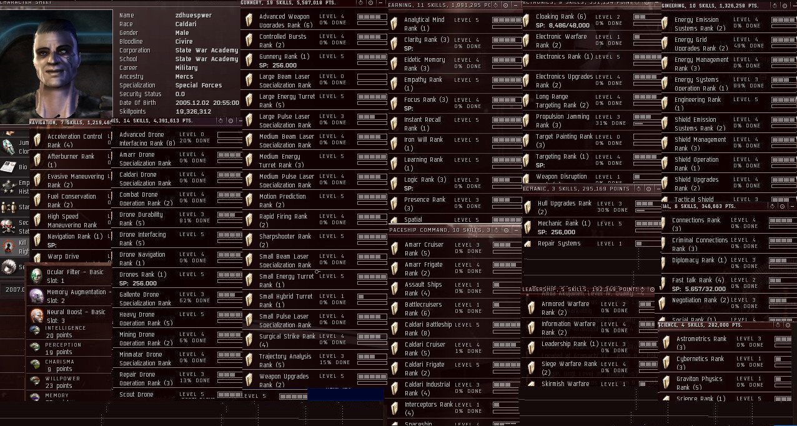Screen dimensions: 797x426
Task: Click the Gunnery Rank (1) skill book icon
Action: (249, 61)
